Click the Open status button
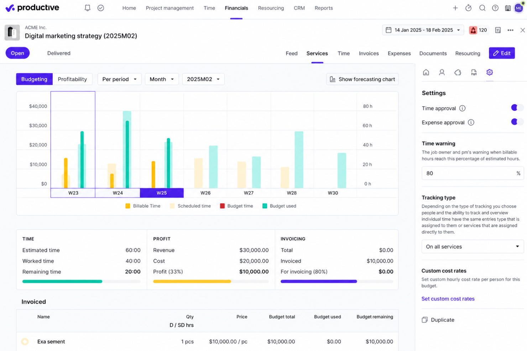 click(x=17, y=53)
